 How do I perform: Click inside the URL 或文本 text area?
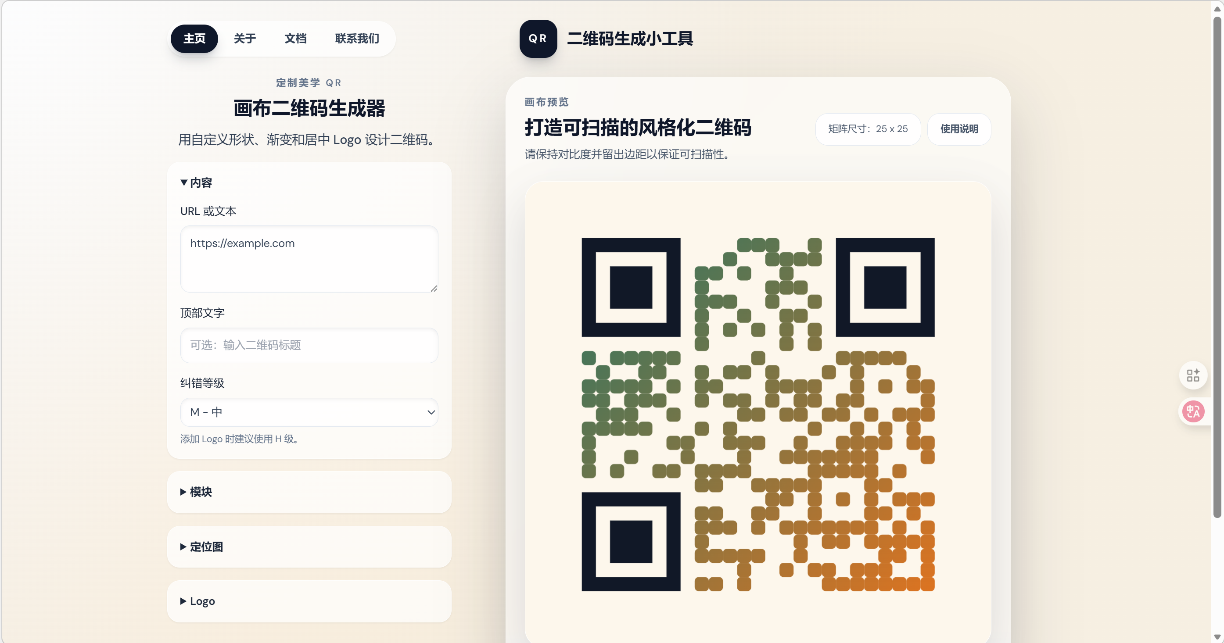pyautogui.click(x=309, y=259)
